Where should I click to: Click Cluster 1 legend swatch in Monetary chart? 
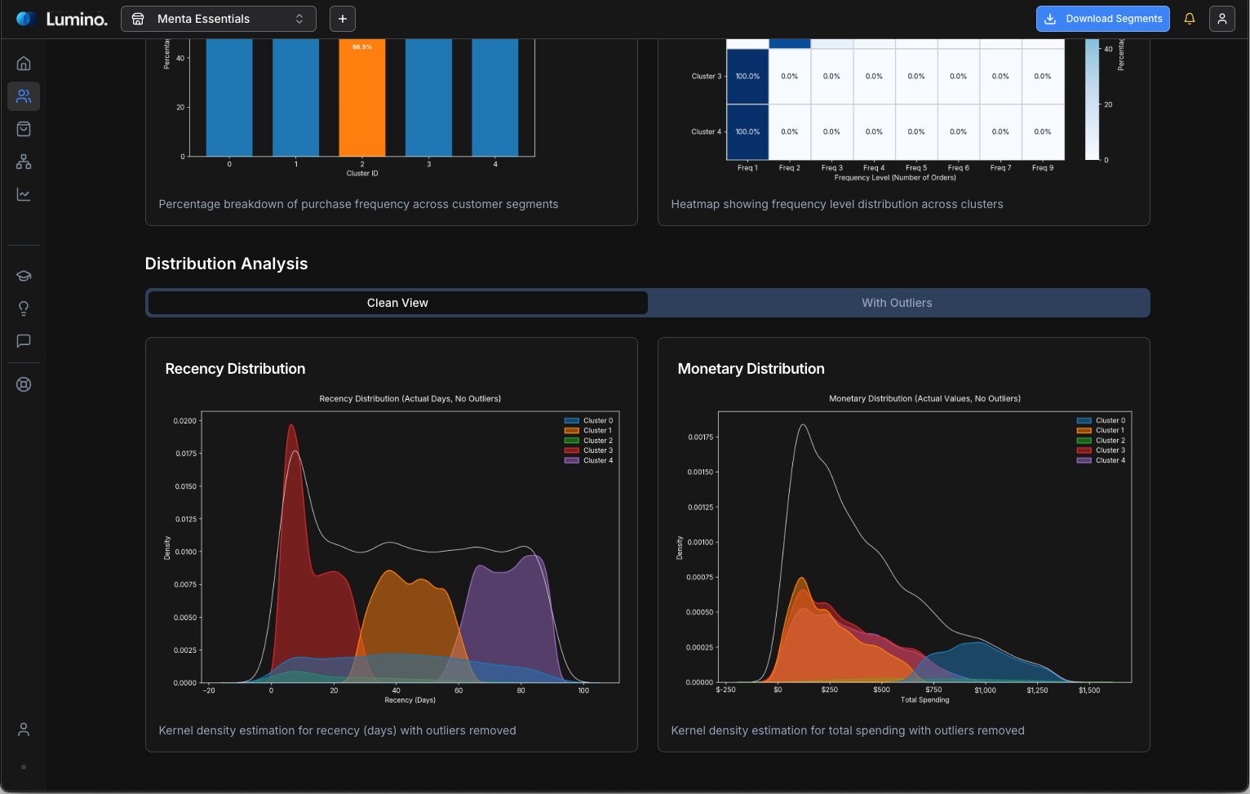1084,431
